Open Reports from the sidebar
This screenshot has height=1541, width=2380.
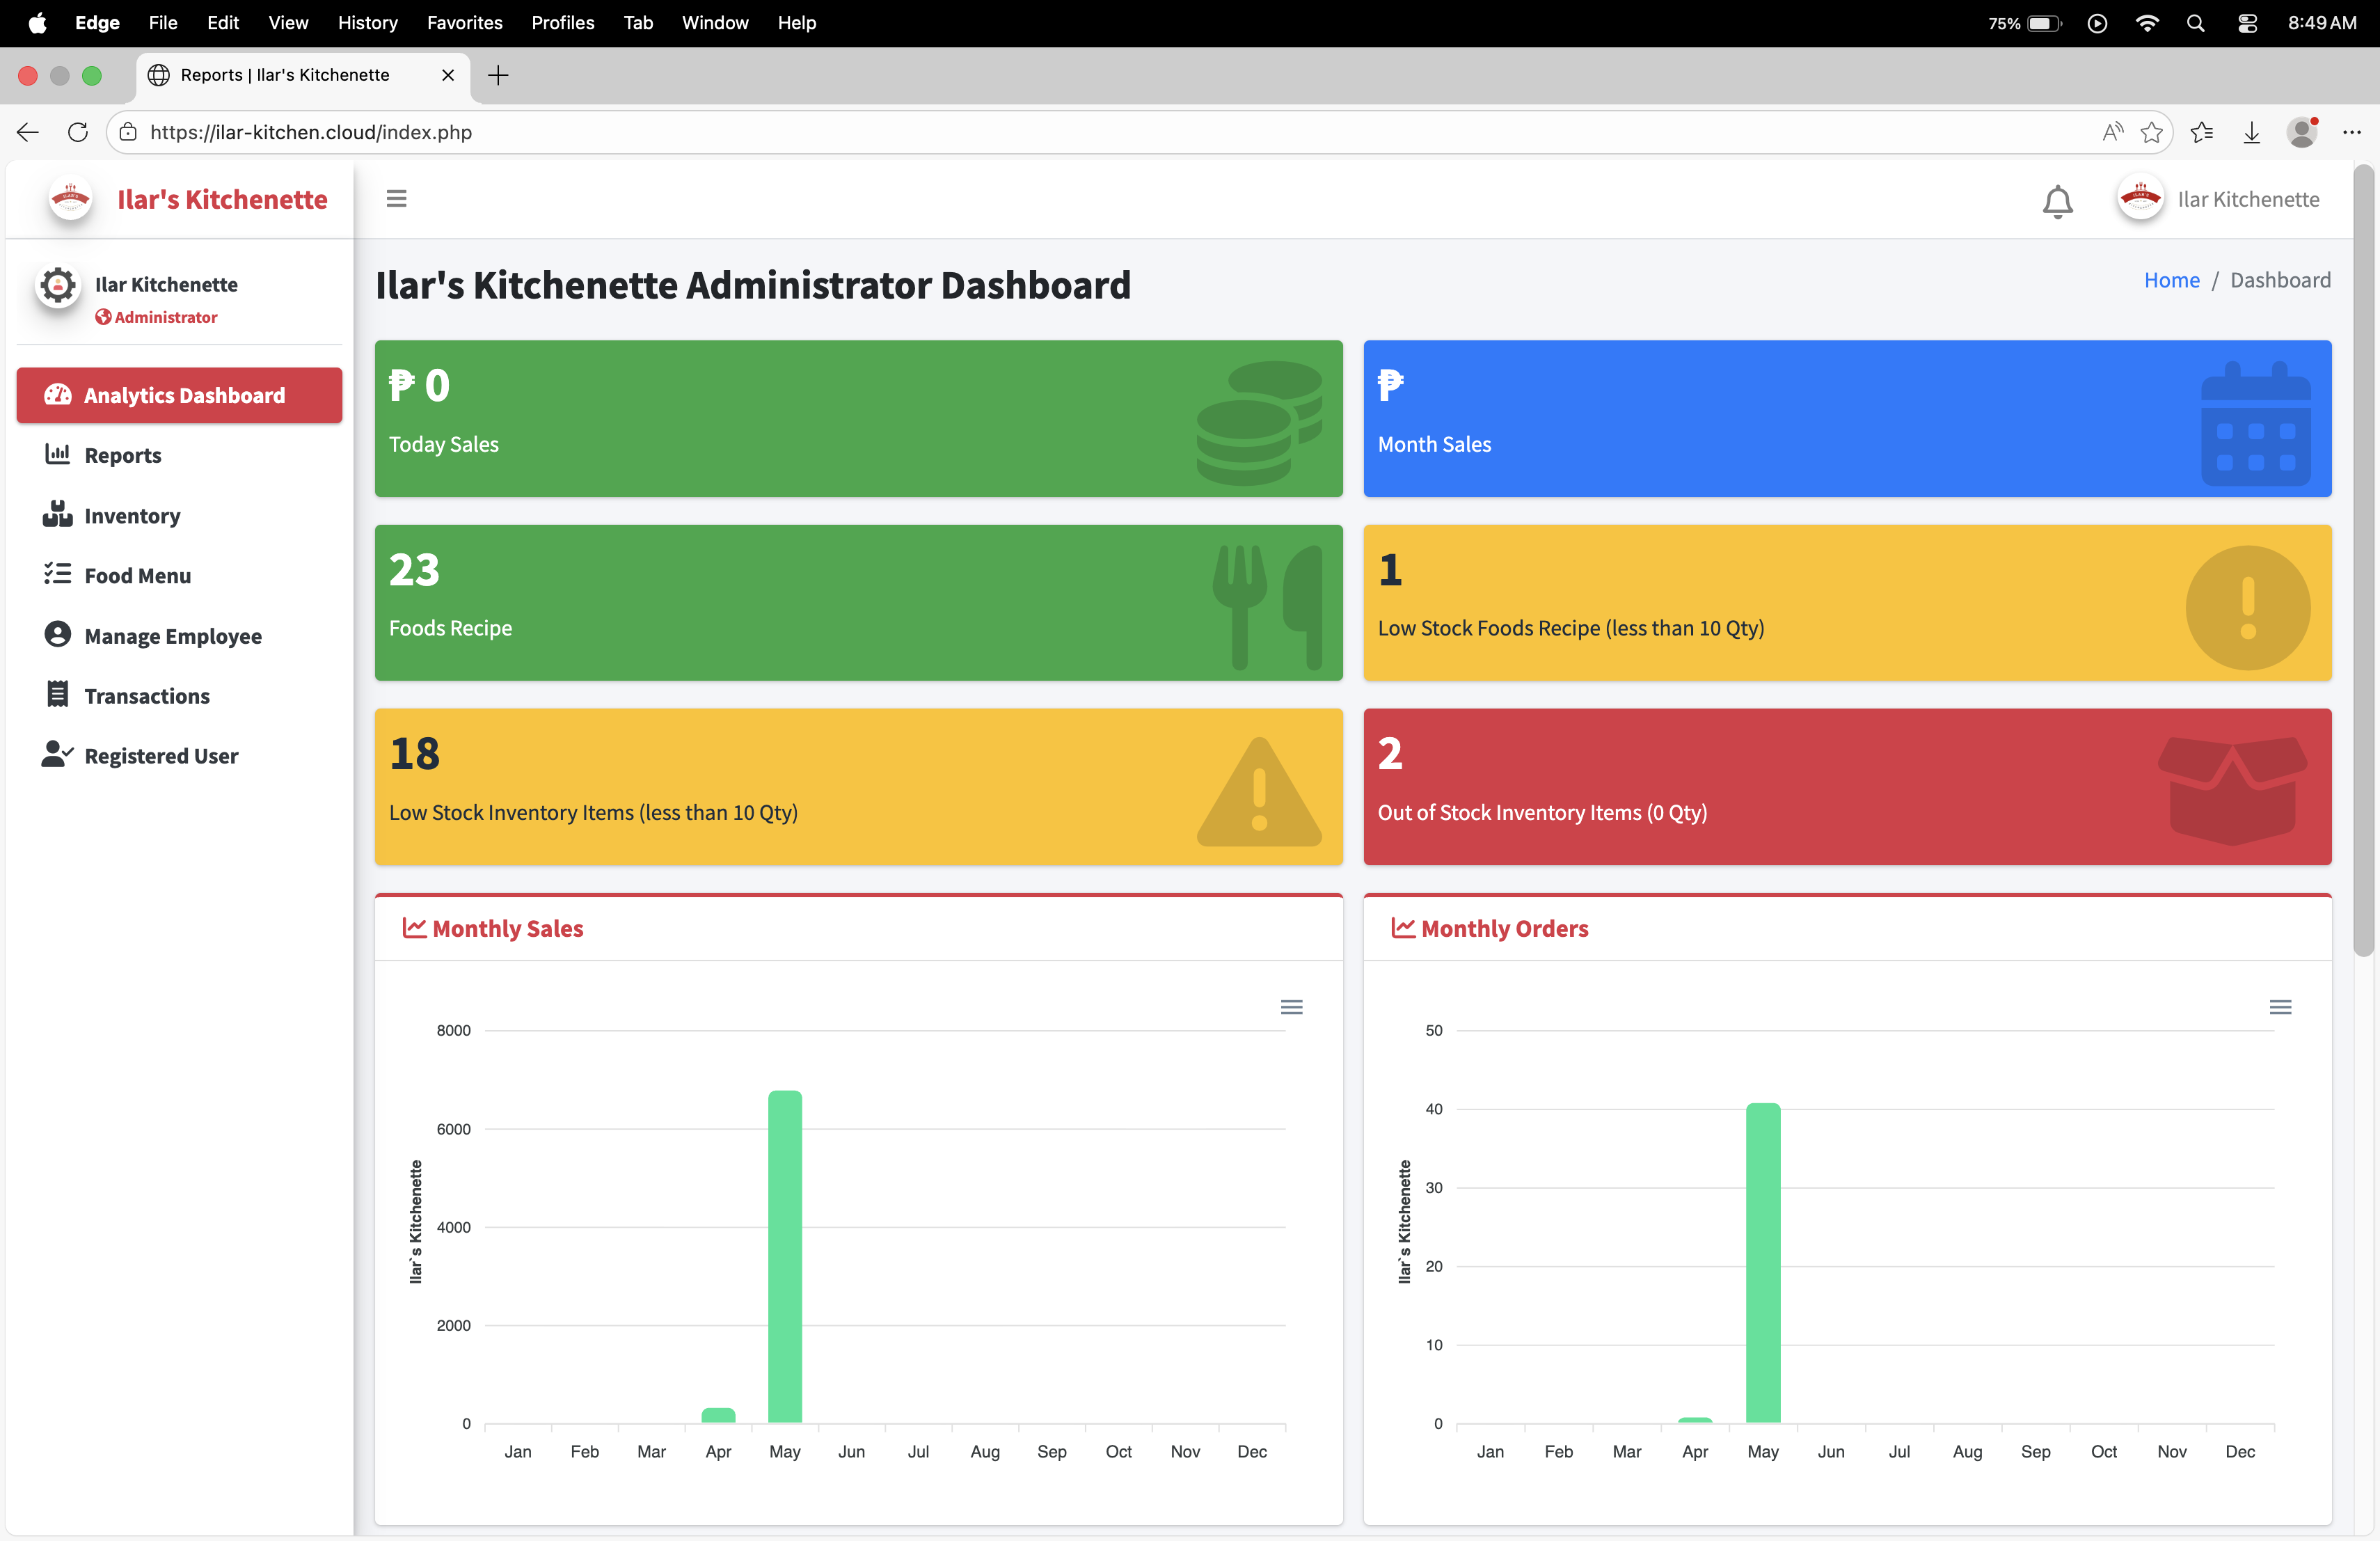(122, 455)
